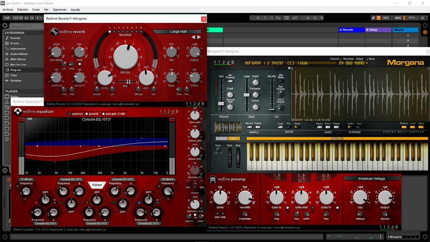This screenshot has width=430, height=242.
Task: Toggle the MIDI map mode button
Action: pos(398,18)
